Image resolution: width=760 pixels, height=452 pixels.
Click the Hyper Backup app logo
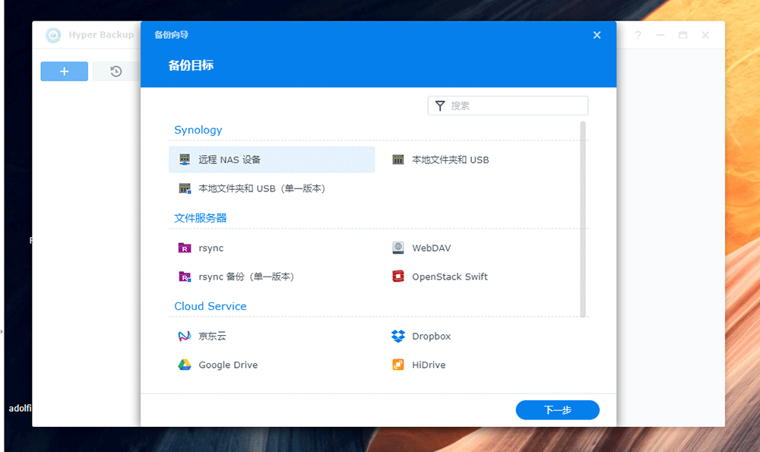53,35
